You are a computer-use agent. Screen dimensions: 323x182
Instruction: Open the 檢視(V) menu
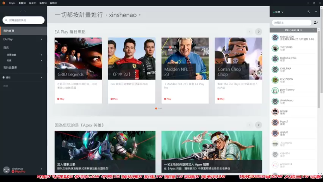tap(43, 3)
